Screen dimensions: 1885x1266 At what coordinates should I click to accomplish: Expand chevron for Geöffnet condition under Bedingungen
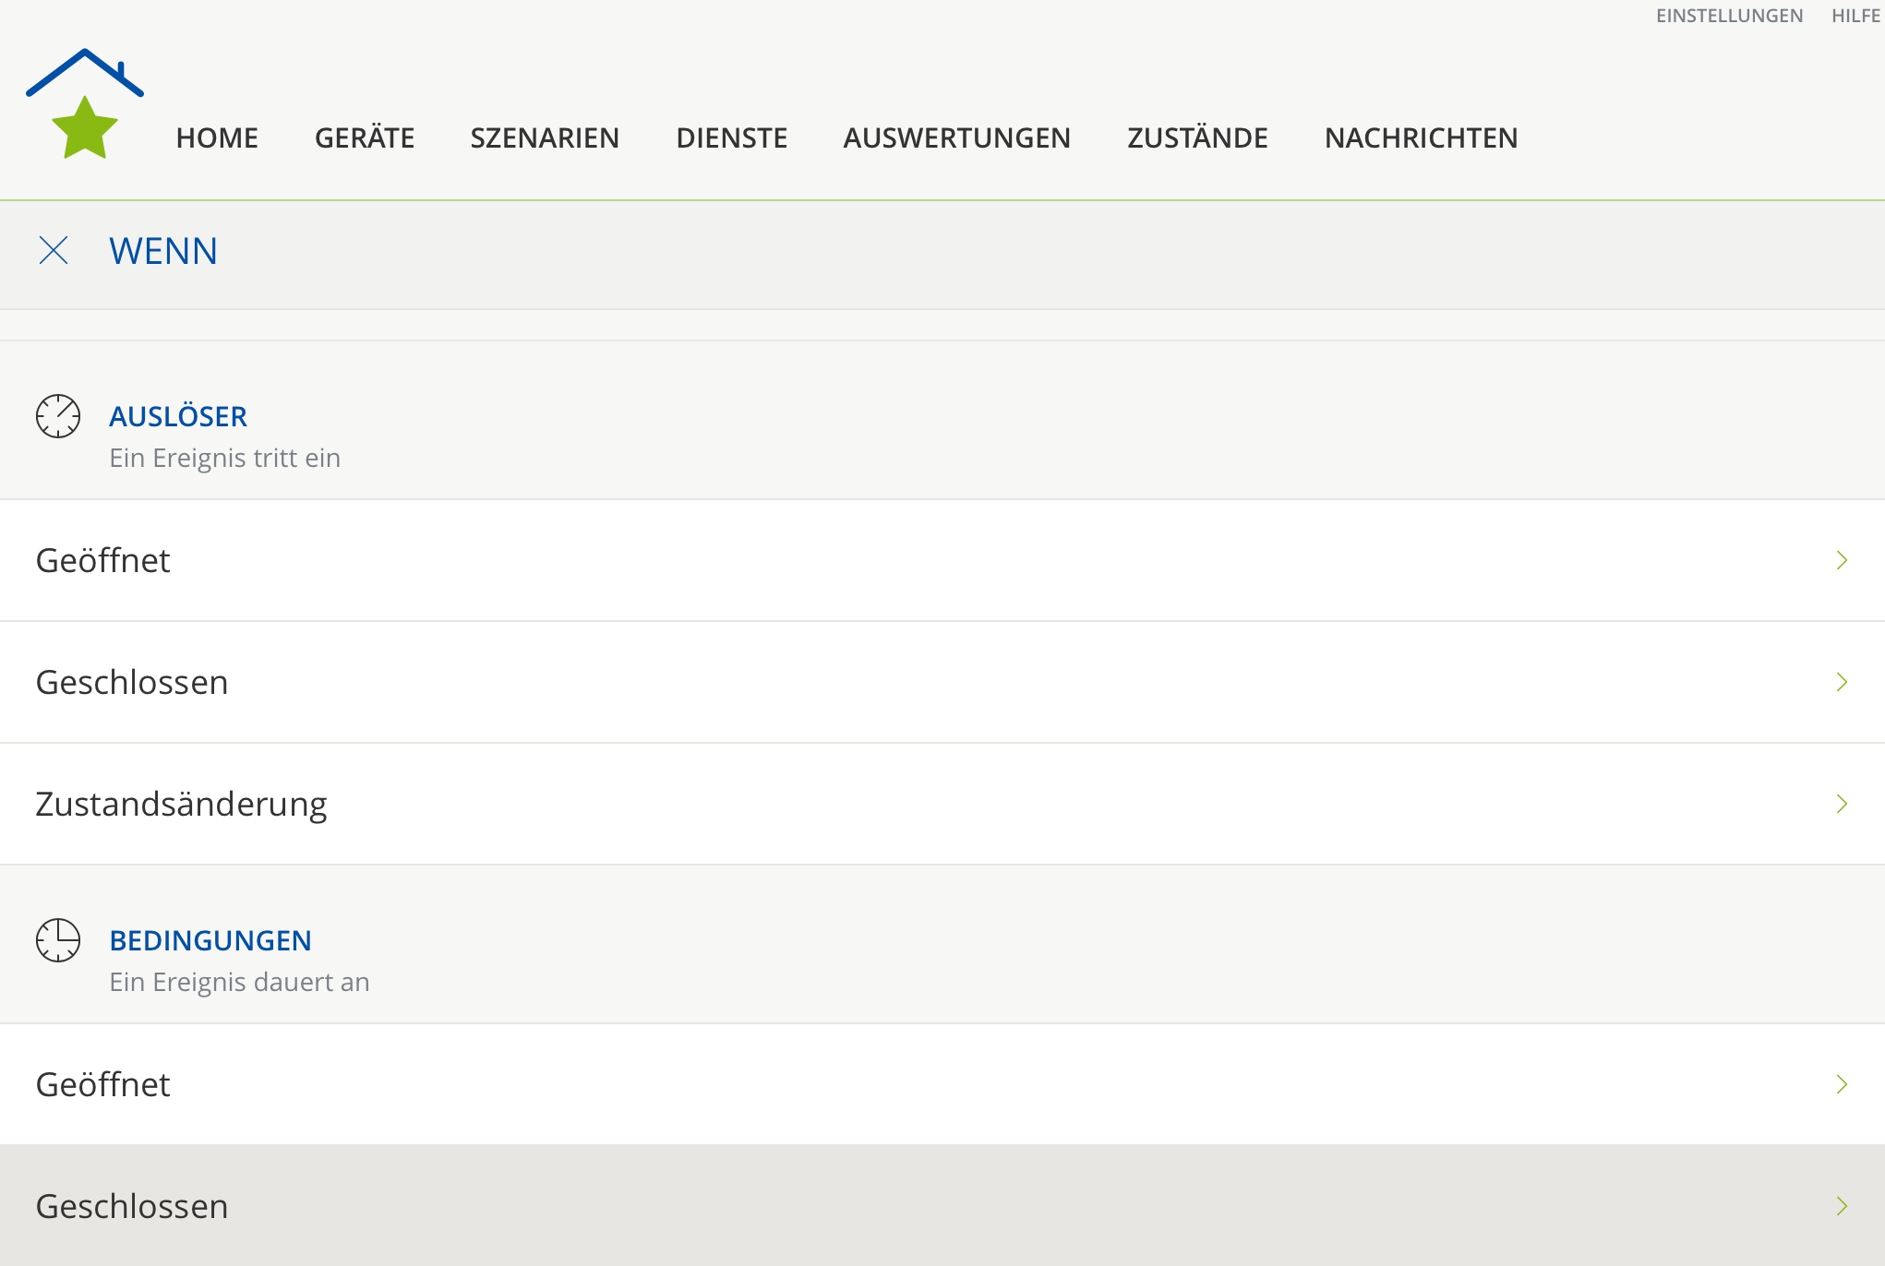pos(1842,1084)
